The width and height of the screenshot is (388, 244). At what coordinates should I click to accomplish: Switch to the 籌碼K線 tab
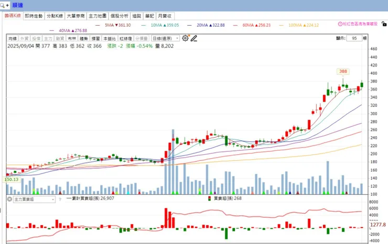13,16
